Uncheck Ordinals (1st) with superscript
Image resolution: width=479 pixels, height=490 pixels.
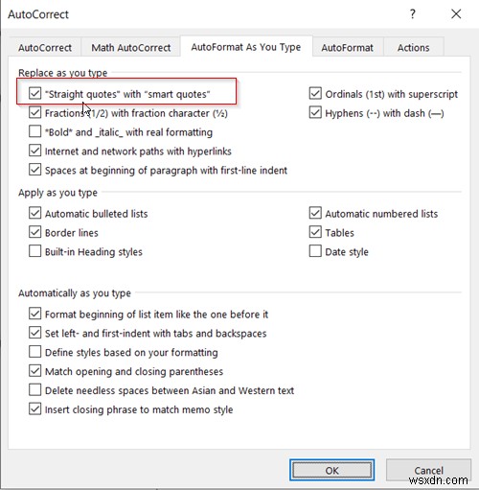click(x=315, y=93)
